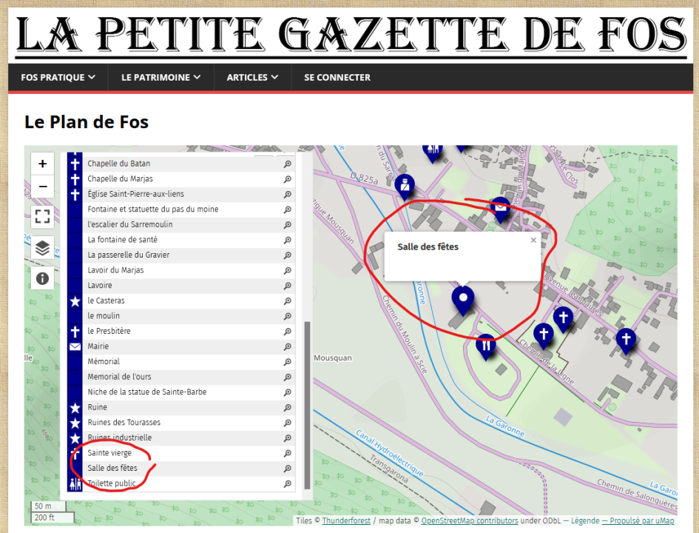Open the OpenStreetMap contributors link
The width and height of the screenshot is (699, 533).
[469, 521]
